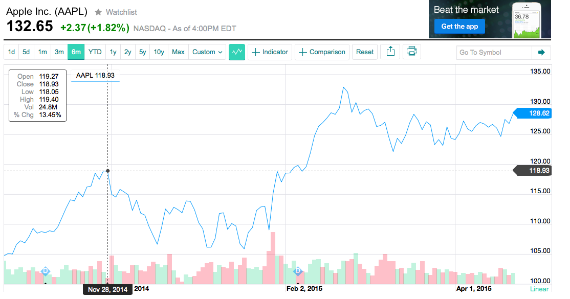Click the Go To Symbol field
The width and height of the screenshot is (570, 299).
(x=494, y=52)
